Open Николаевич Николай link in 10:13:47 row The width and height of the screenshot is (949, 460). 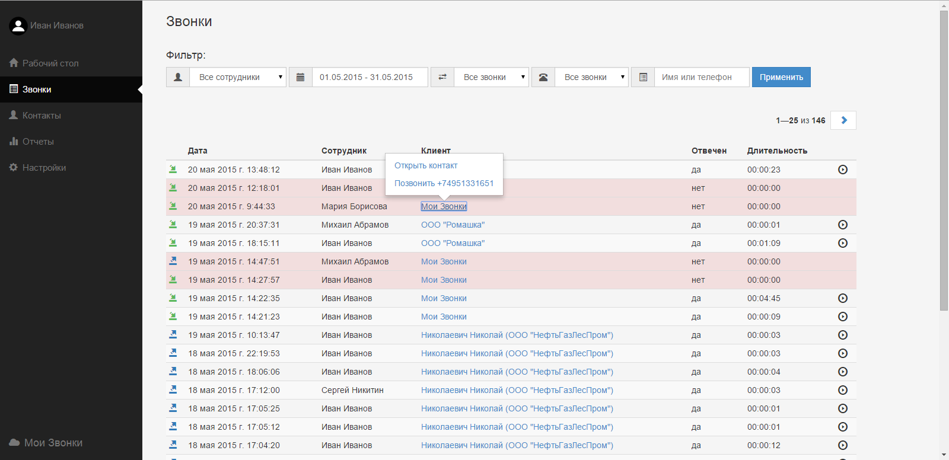coord(517,335)
